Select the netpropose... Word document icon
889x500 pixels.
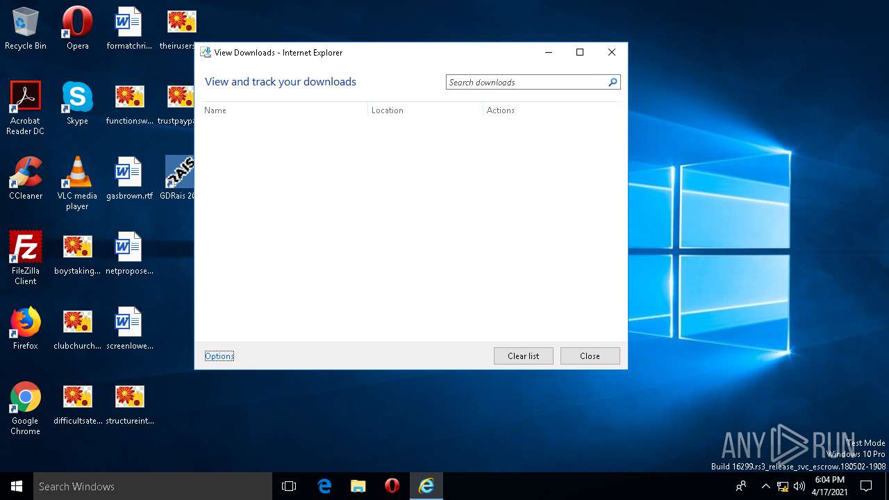point(129,253)
